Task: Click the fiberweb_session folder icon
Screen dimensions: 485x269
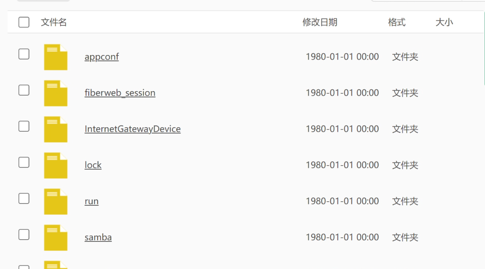Action: click(x=56, y=93)
